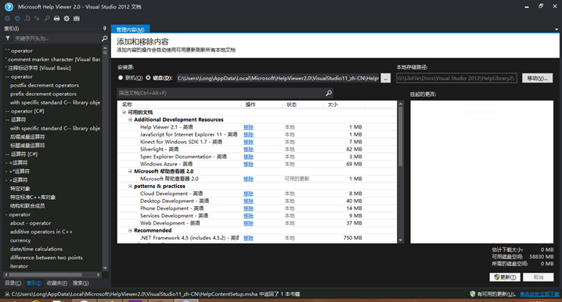This screenshot has height=302, width=562.
Task: Select "Phone Development - 英语" row
Action: point(258,208)
